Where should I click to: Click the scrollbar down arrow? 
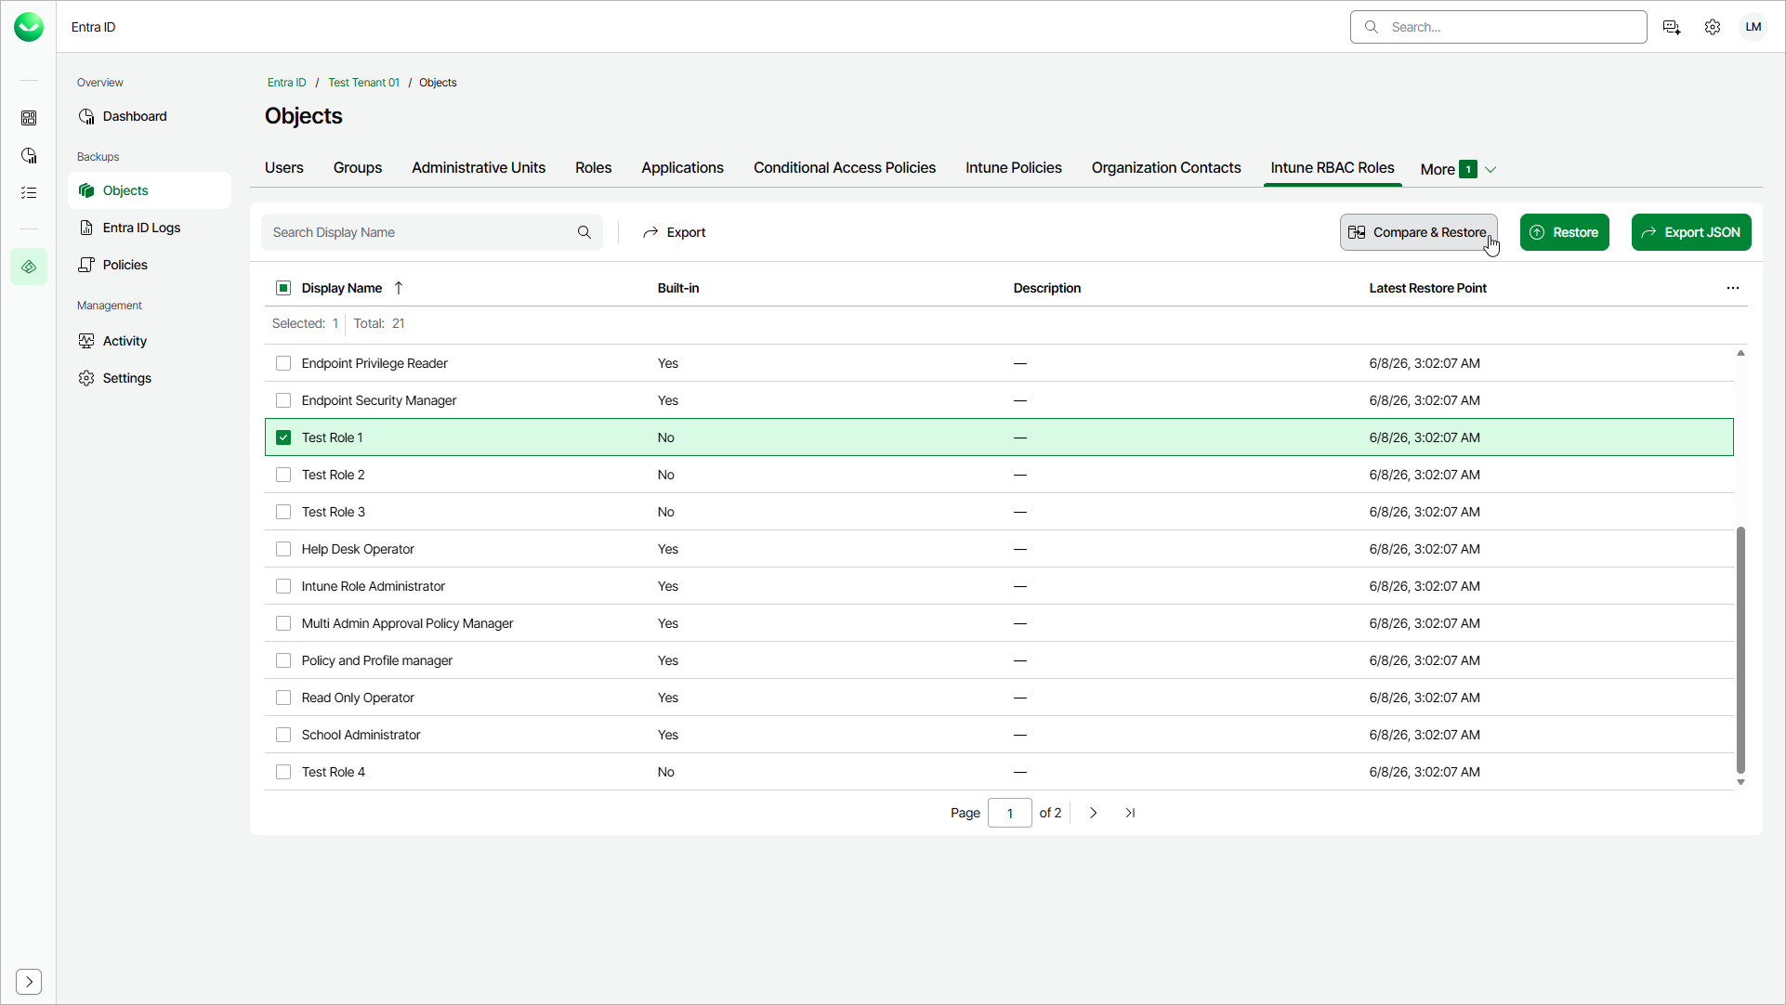pyautogui.click(x=1740, y=782)
